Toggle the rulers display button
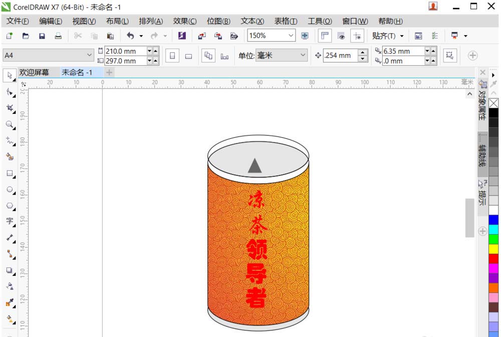 [325, 36]
